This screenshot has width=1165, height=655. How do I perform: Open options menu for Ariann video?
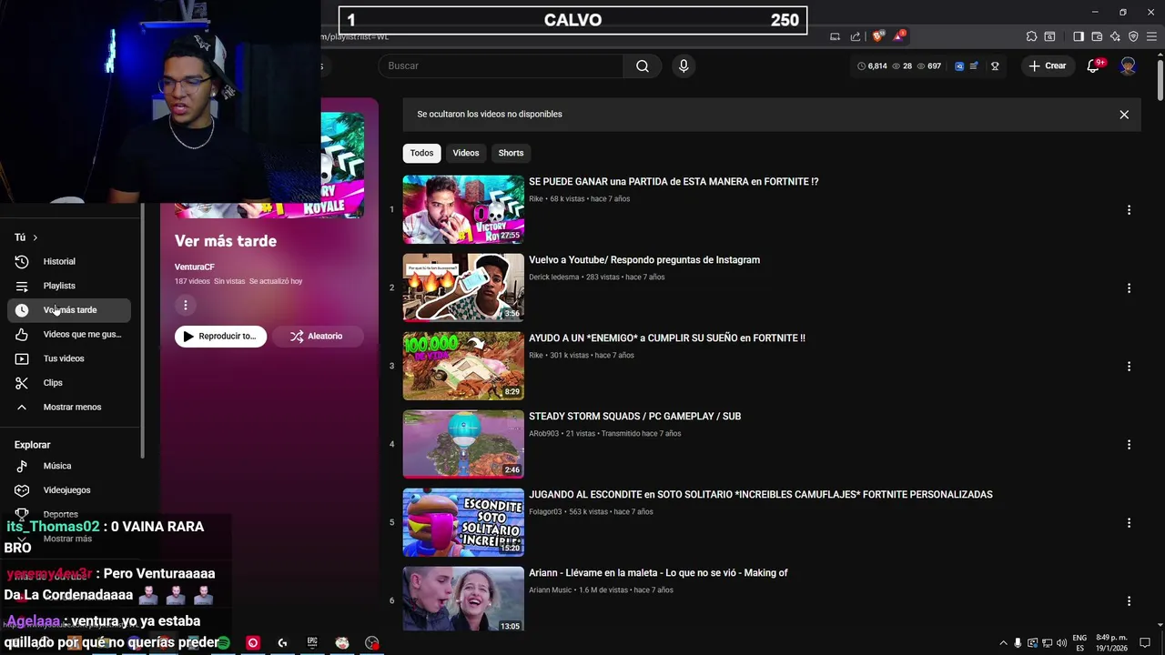1129,600
